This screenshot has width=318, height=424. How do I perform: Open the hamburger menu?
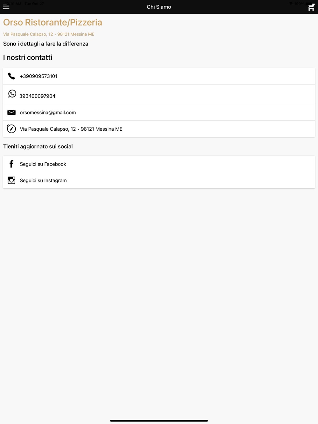coord(6,7)
